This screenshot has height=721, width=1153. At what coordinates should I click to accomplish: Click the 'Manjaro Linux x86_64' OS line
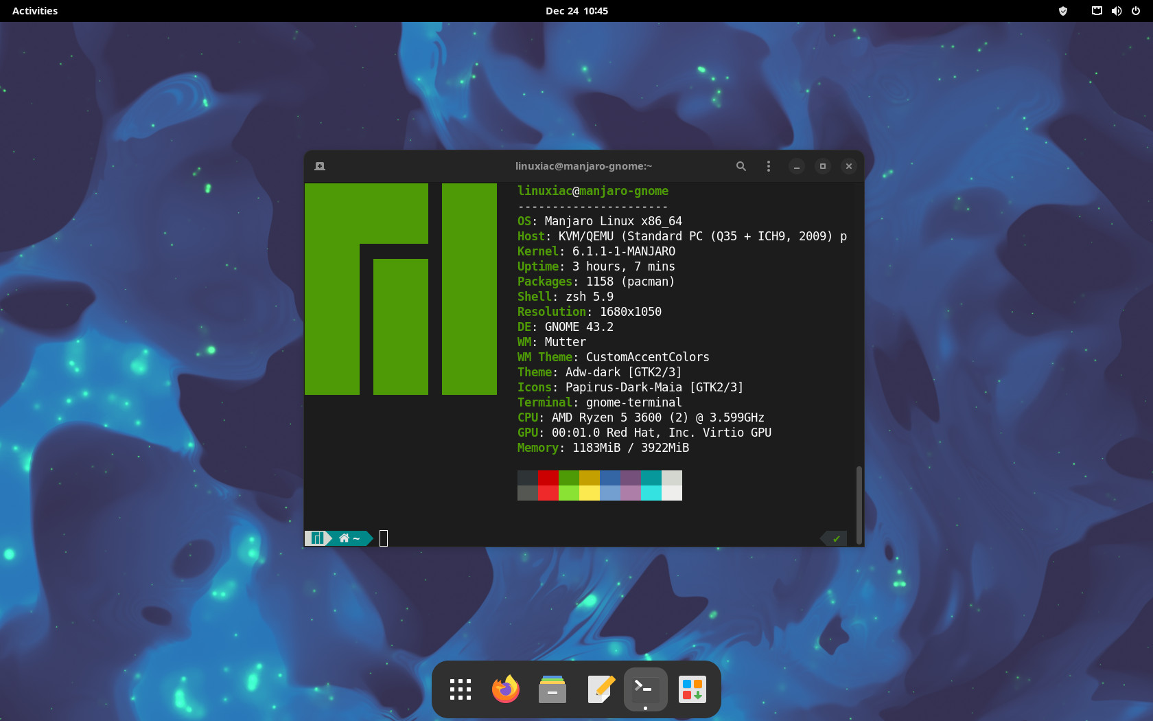pos(600,221)
